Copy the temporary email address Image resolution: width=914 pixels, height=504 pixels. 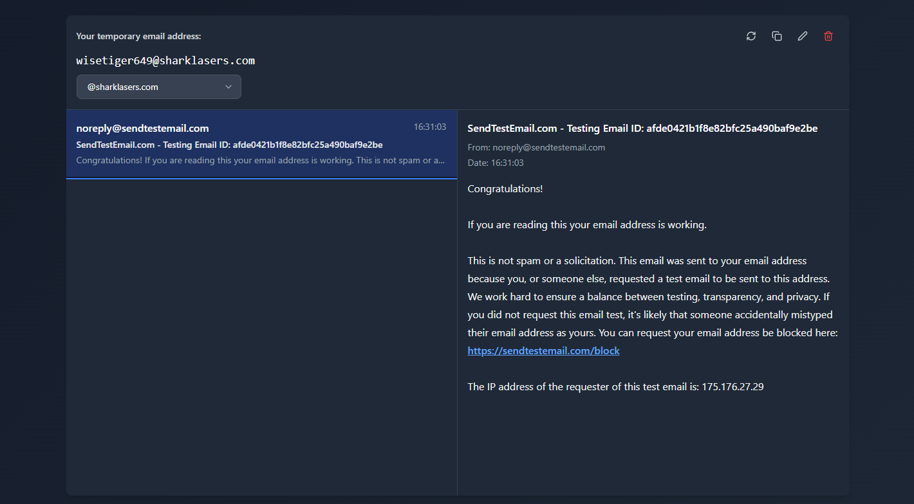(x=777, y=36)
